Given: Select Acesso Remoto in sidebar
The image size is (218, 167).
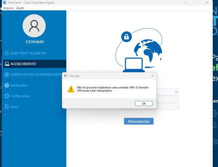Looking at the screenshot, I should point(34,64).
